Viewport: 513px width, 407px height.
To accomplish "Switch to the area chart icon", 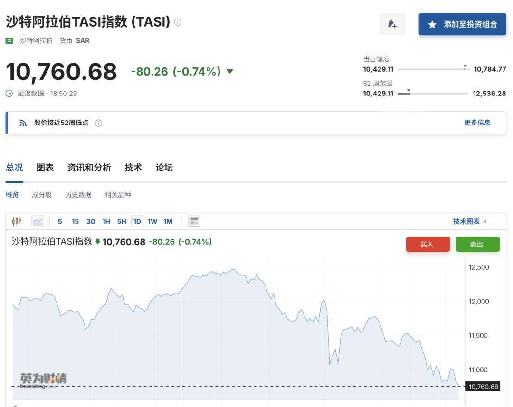I will tap(38, 221).
